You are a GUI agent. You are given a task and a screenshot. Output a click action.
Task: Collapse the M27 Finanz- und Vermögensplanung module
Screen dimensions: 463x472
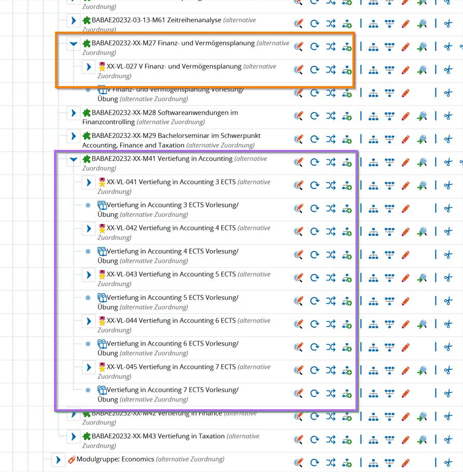[74, 44]
